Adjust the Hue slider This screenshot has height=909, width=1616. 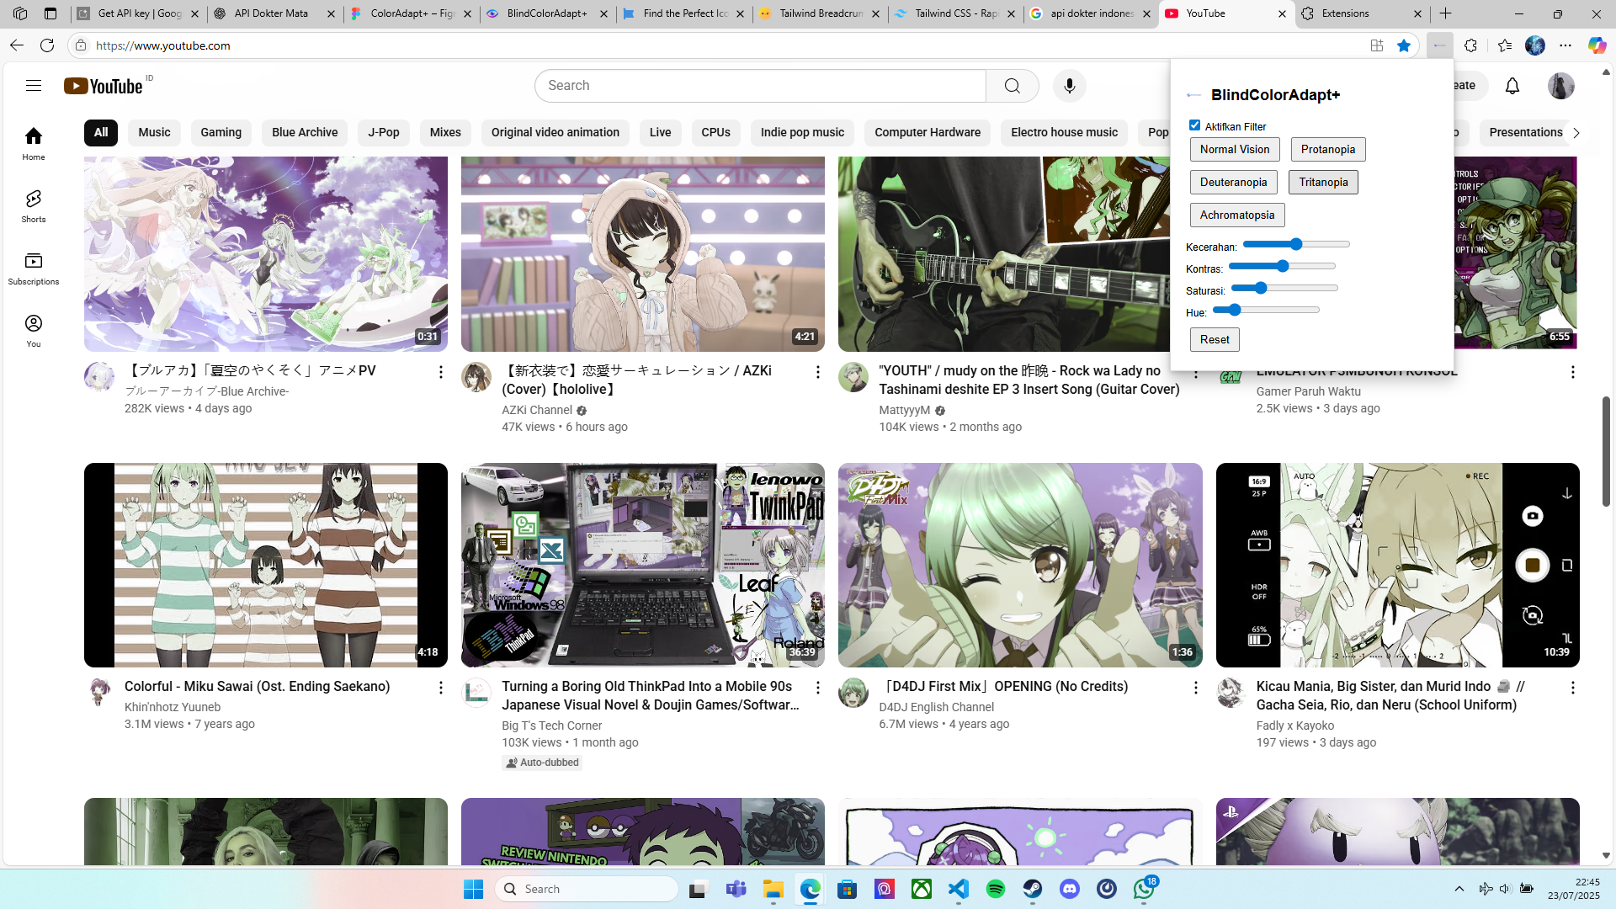click(x=1266, y=311)
